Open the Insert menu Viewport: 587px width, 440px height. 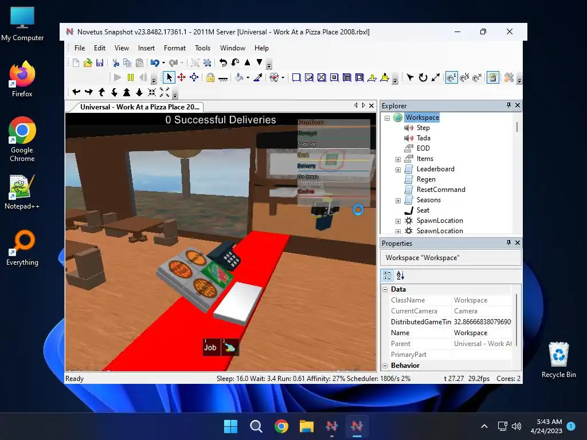click(x=146, y=48)
